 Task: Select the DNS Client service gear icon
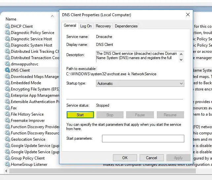coord(8,70)
